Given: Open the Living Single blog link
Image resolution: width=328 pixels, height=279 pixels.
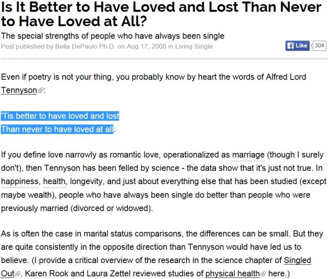Looking at the screenshot, I should [194, 47].
